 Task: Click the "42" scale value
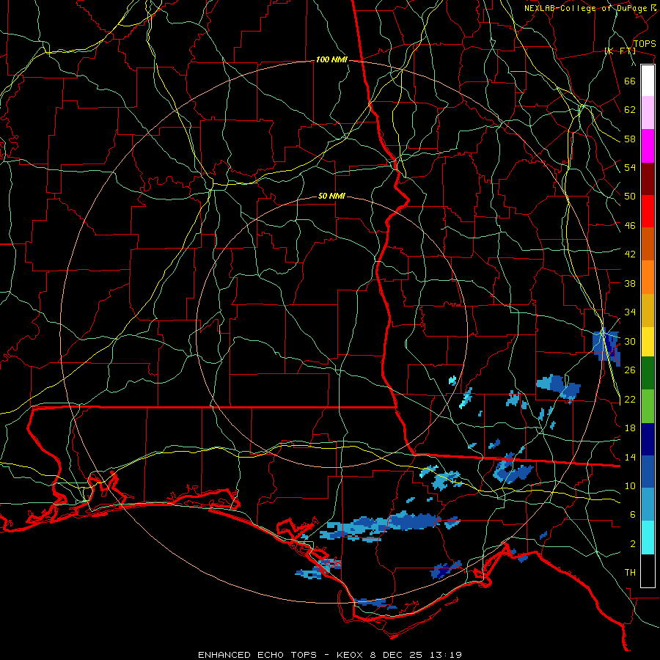click(x=630, y=254)
